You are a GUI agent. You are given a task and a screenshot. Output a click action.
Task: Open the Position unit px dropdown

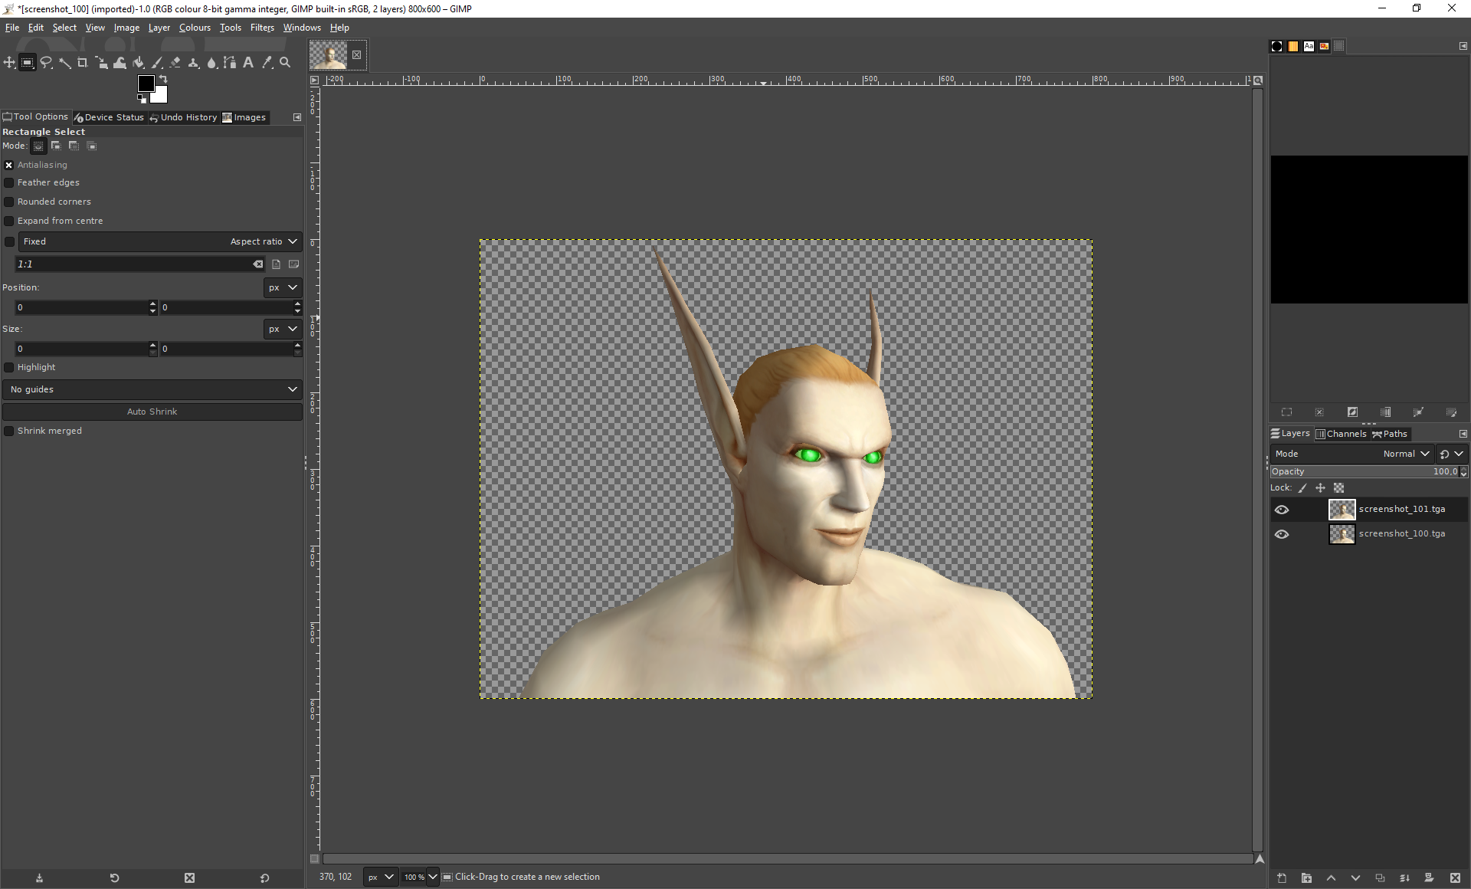click(x=283, y=287)
